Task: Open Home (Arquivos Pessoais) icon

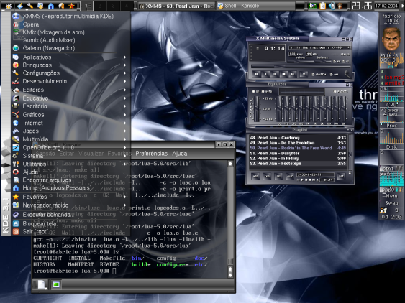Action: tap(16, 188)
